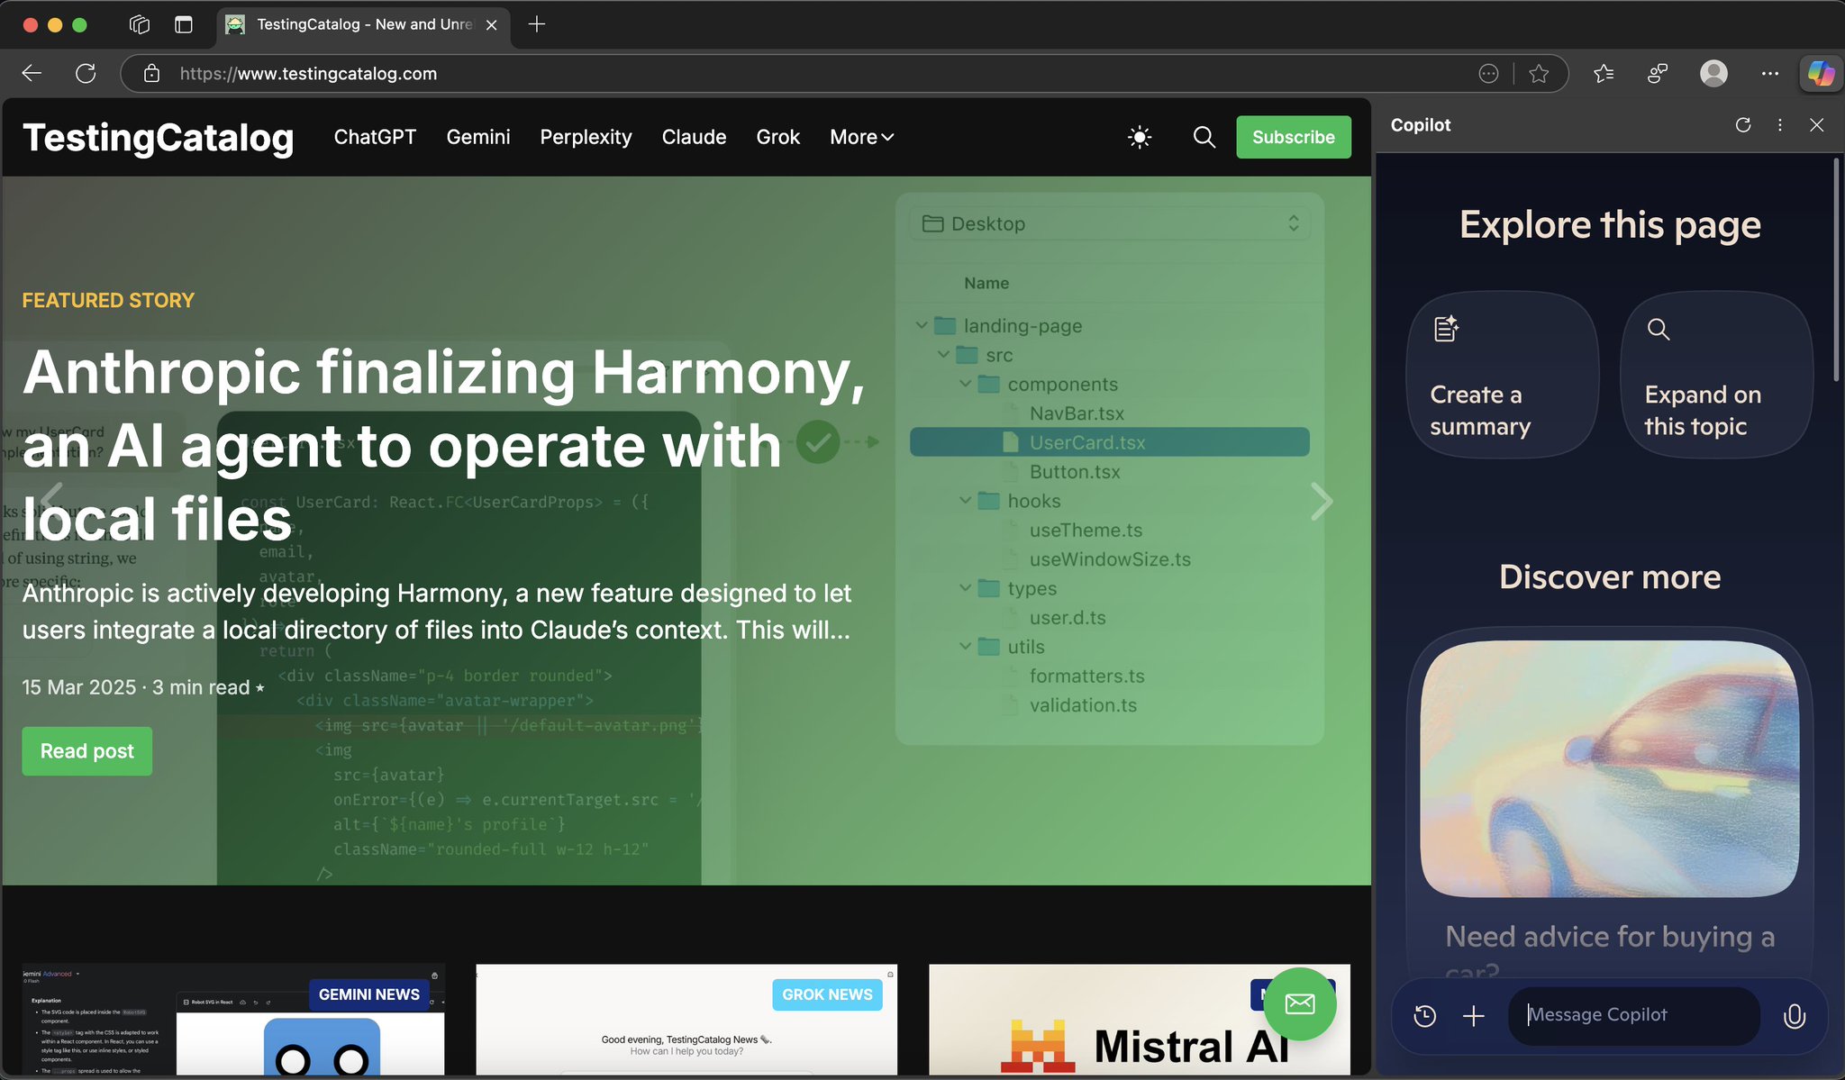Click the Copilot pane scrollbar
This screenshot has width=1845, height=1080.
(1836, 270)
